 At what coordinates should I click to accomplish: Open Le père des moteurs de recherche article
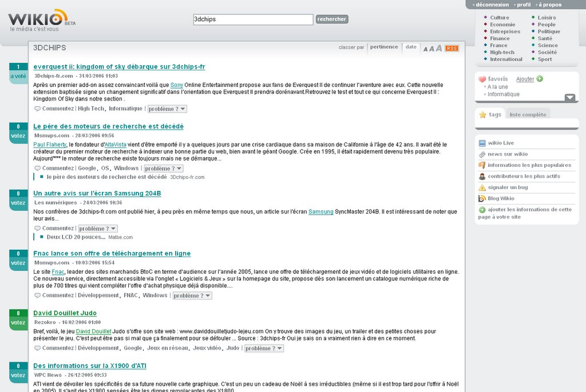click(x=108, y=126)
